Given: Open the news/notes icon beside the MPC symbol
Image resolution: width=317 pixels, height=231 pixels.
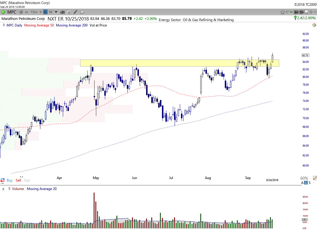Looking at the screenshot, I should [x=20, y=12].
